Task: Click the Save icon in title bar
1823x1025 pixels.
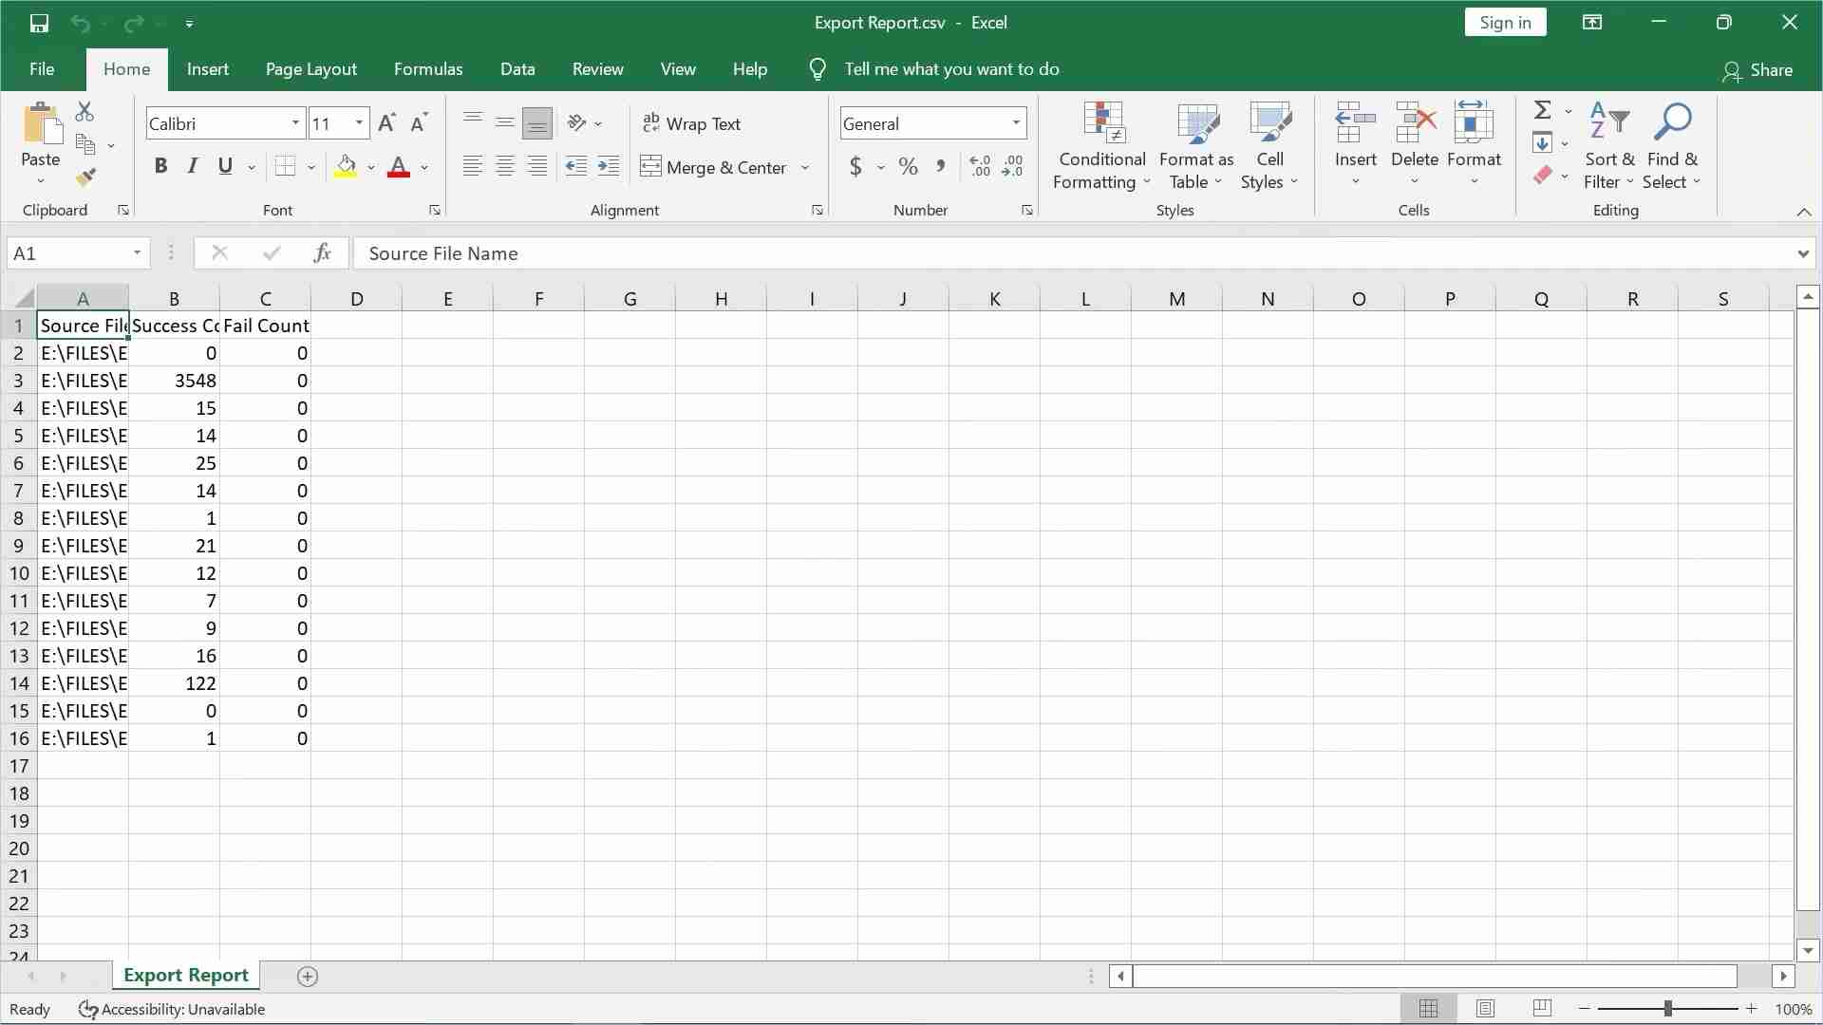Action: (x=39, y=23)
